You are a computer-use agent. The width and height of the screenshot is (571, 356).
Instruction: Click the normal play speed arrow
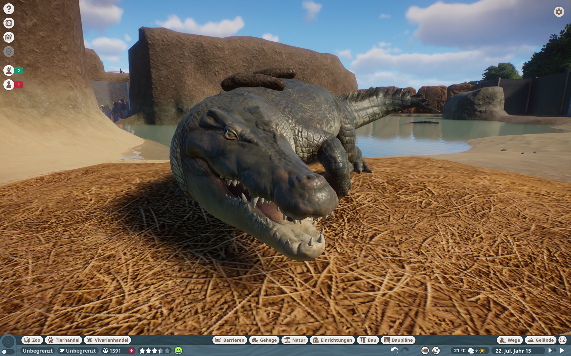[562, 351]
